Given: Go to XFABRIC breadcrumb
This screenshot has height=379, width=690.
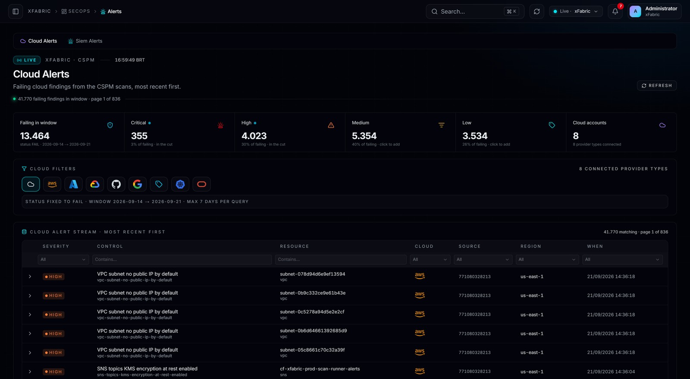Looking at the screenshot, I should pyautogui.click(x=39, y=11).
